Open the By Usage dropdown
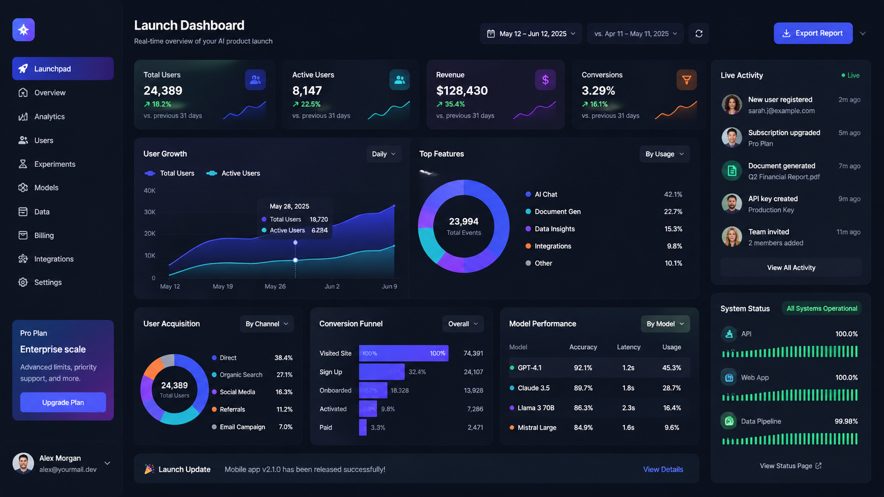The width and height of the screenshot is (884, 497). click(x=665, y=154)
